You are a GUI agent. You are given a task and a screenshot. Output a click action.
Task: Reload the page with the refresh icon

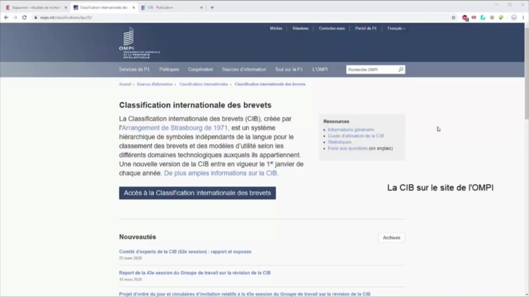pyautogui.click(x=24, y=17)
